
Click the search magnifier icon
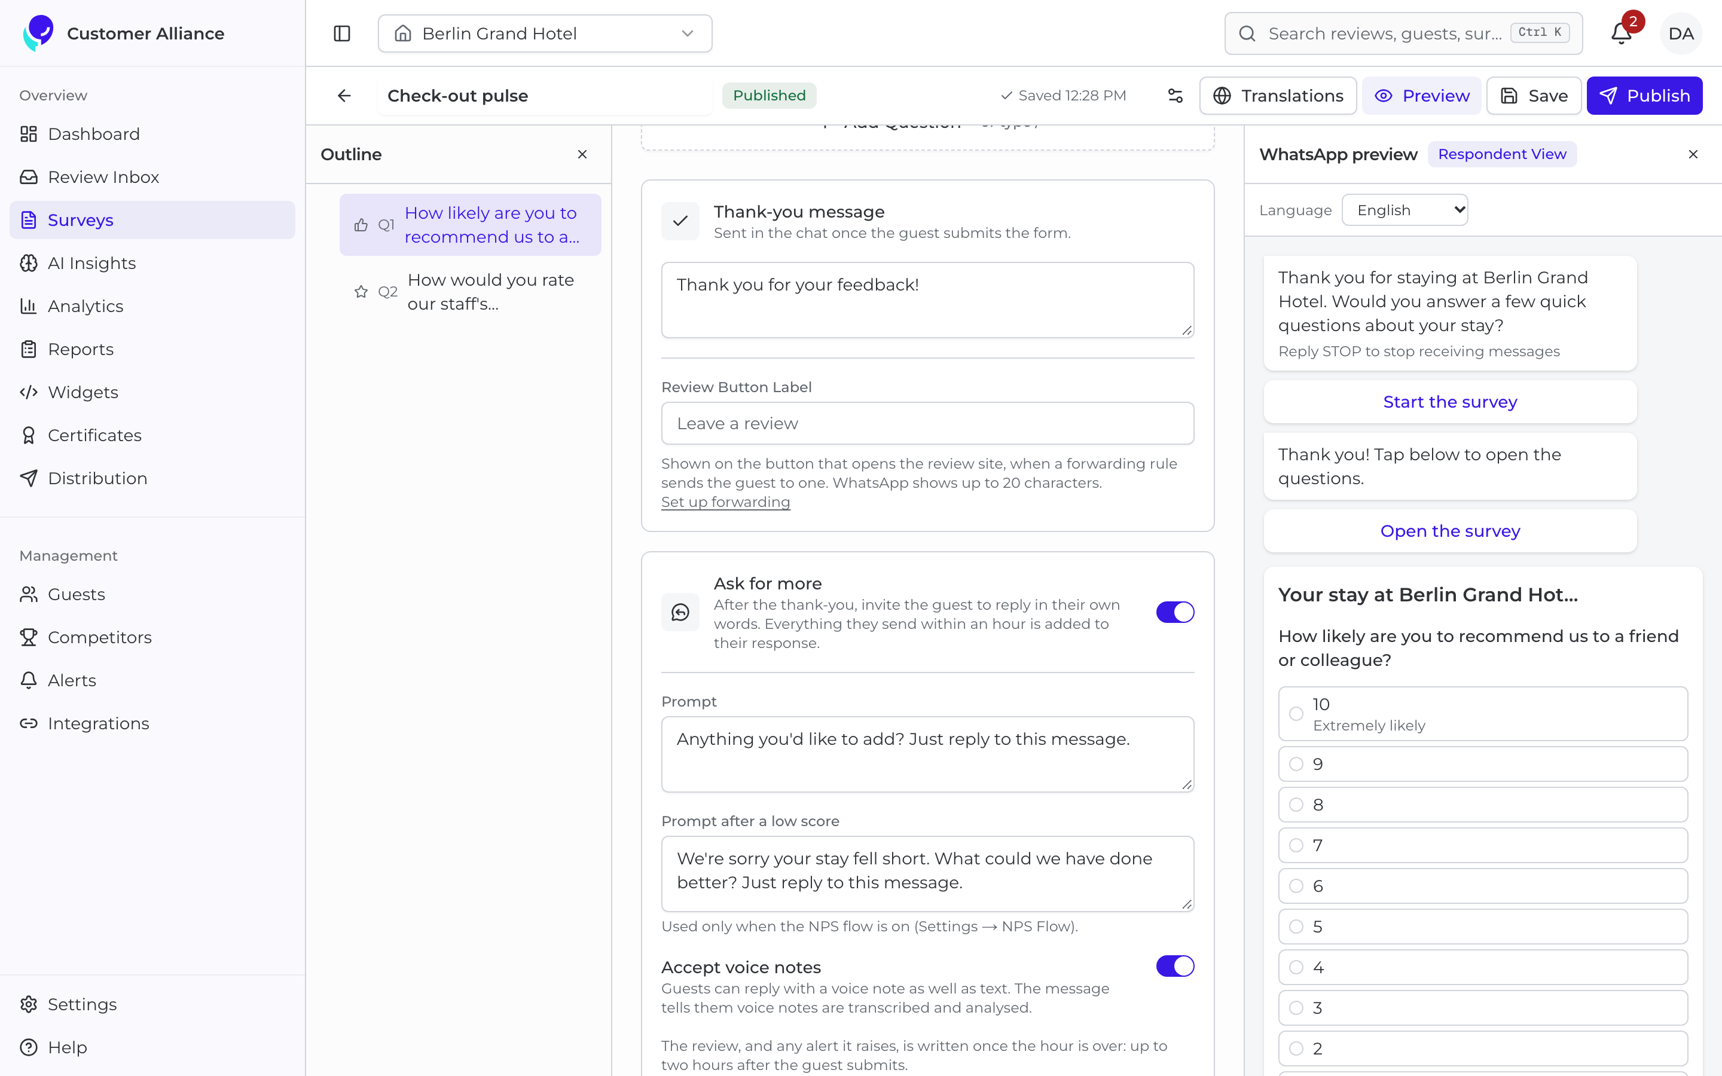tap(1247, 33)
